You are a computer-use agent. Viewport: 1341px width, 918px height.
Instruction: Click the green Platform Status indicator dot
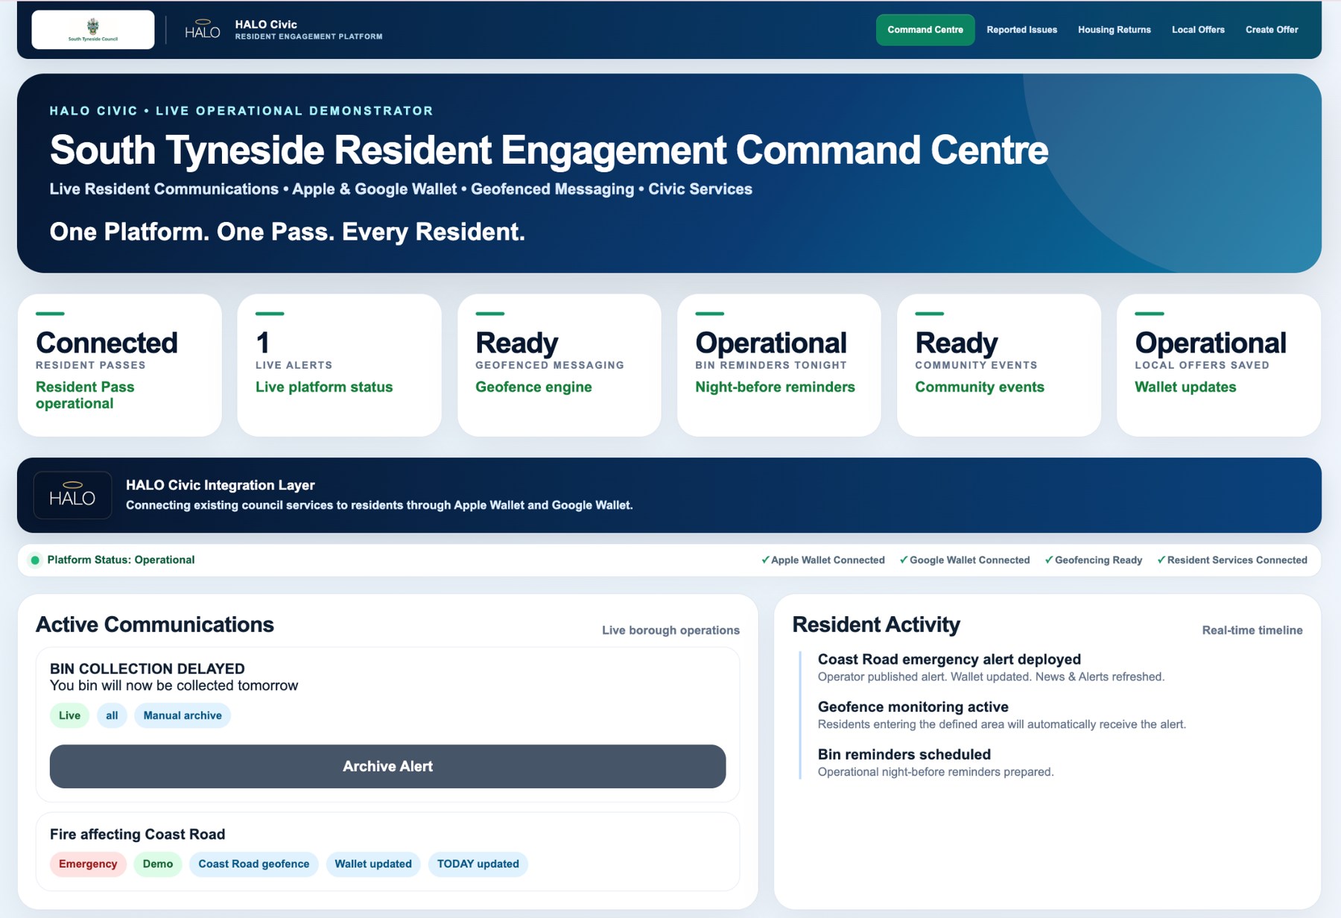point(35,560)
